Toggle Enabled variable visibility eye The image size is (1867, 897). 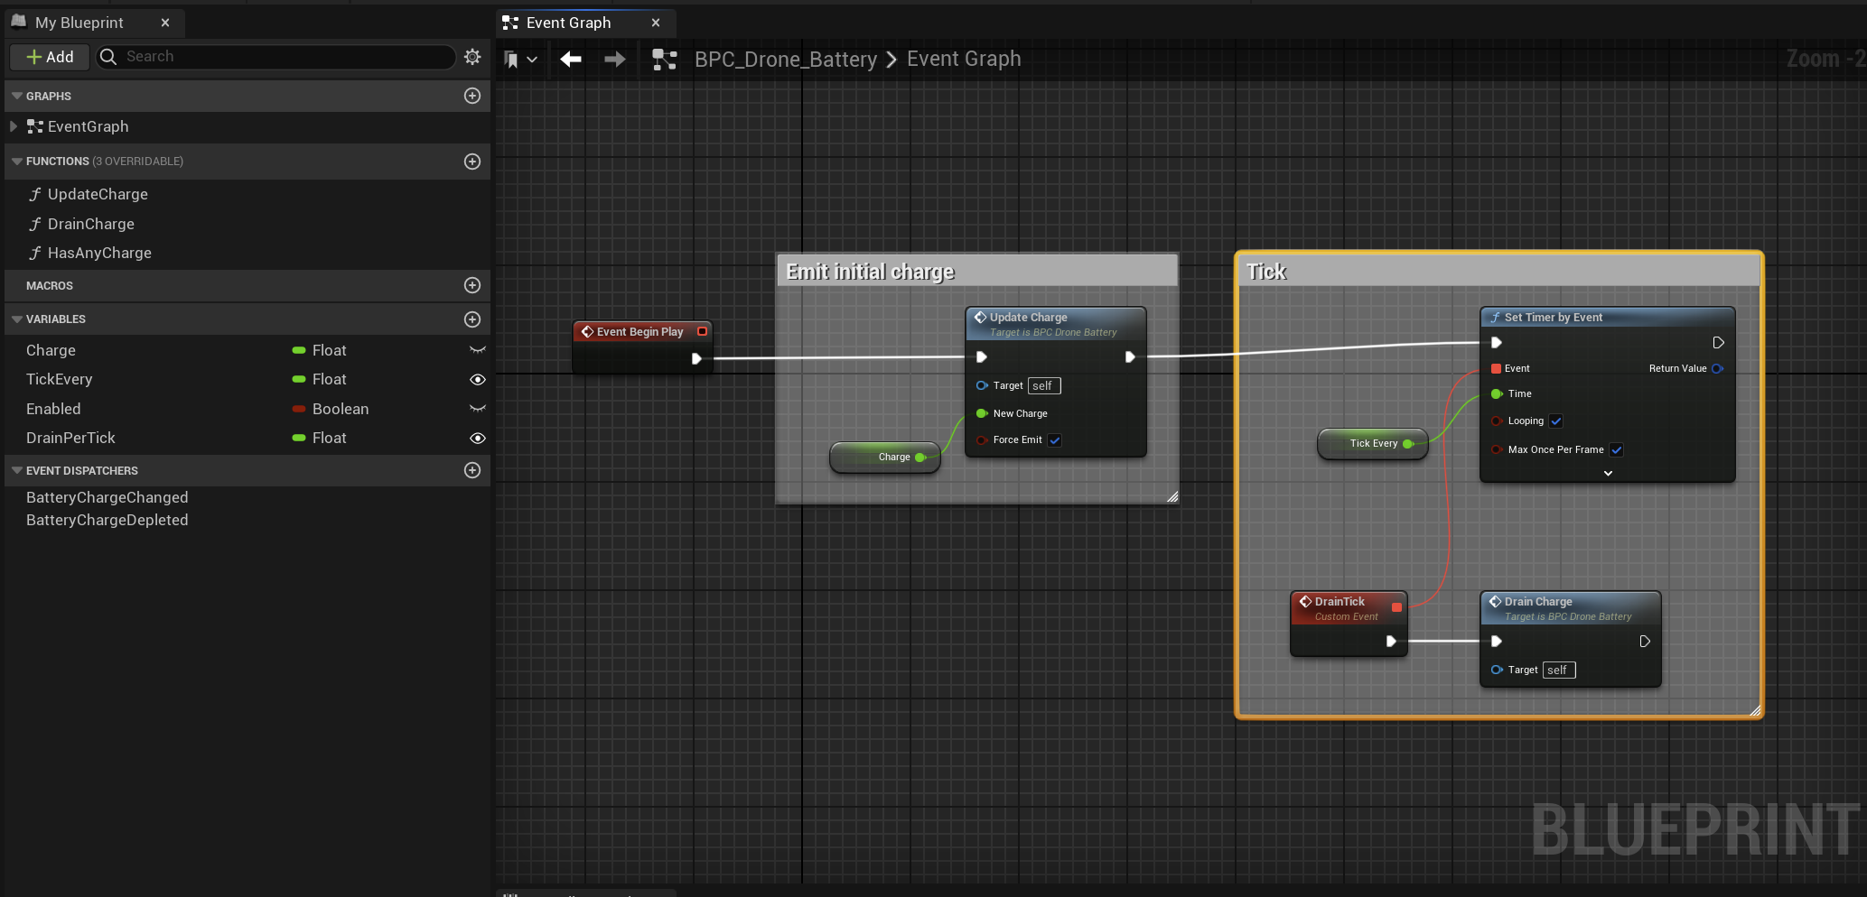click(478, 409)
